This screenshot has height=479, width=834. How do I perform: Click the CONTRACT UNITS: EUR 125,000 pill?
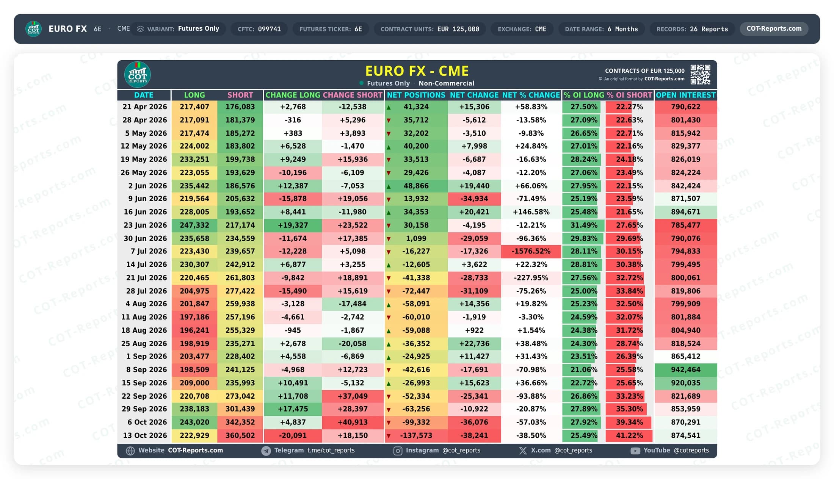point(430,29)
